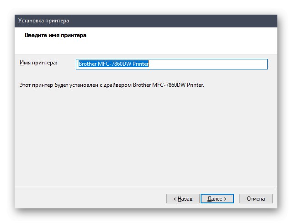
Task: Click the bottom button bar's empty area
Action: (91, 199)
